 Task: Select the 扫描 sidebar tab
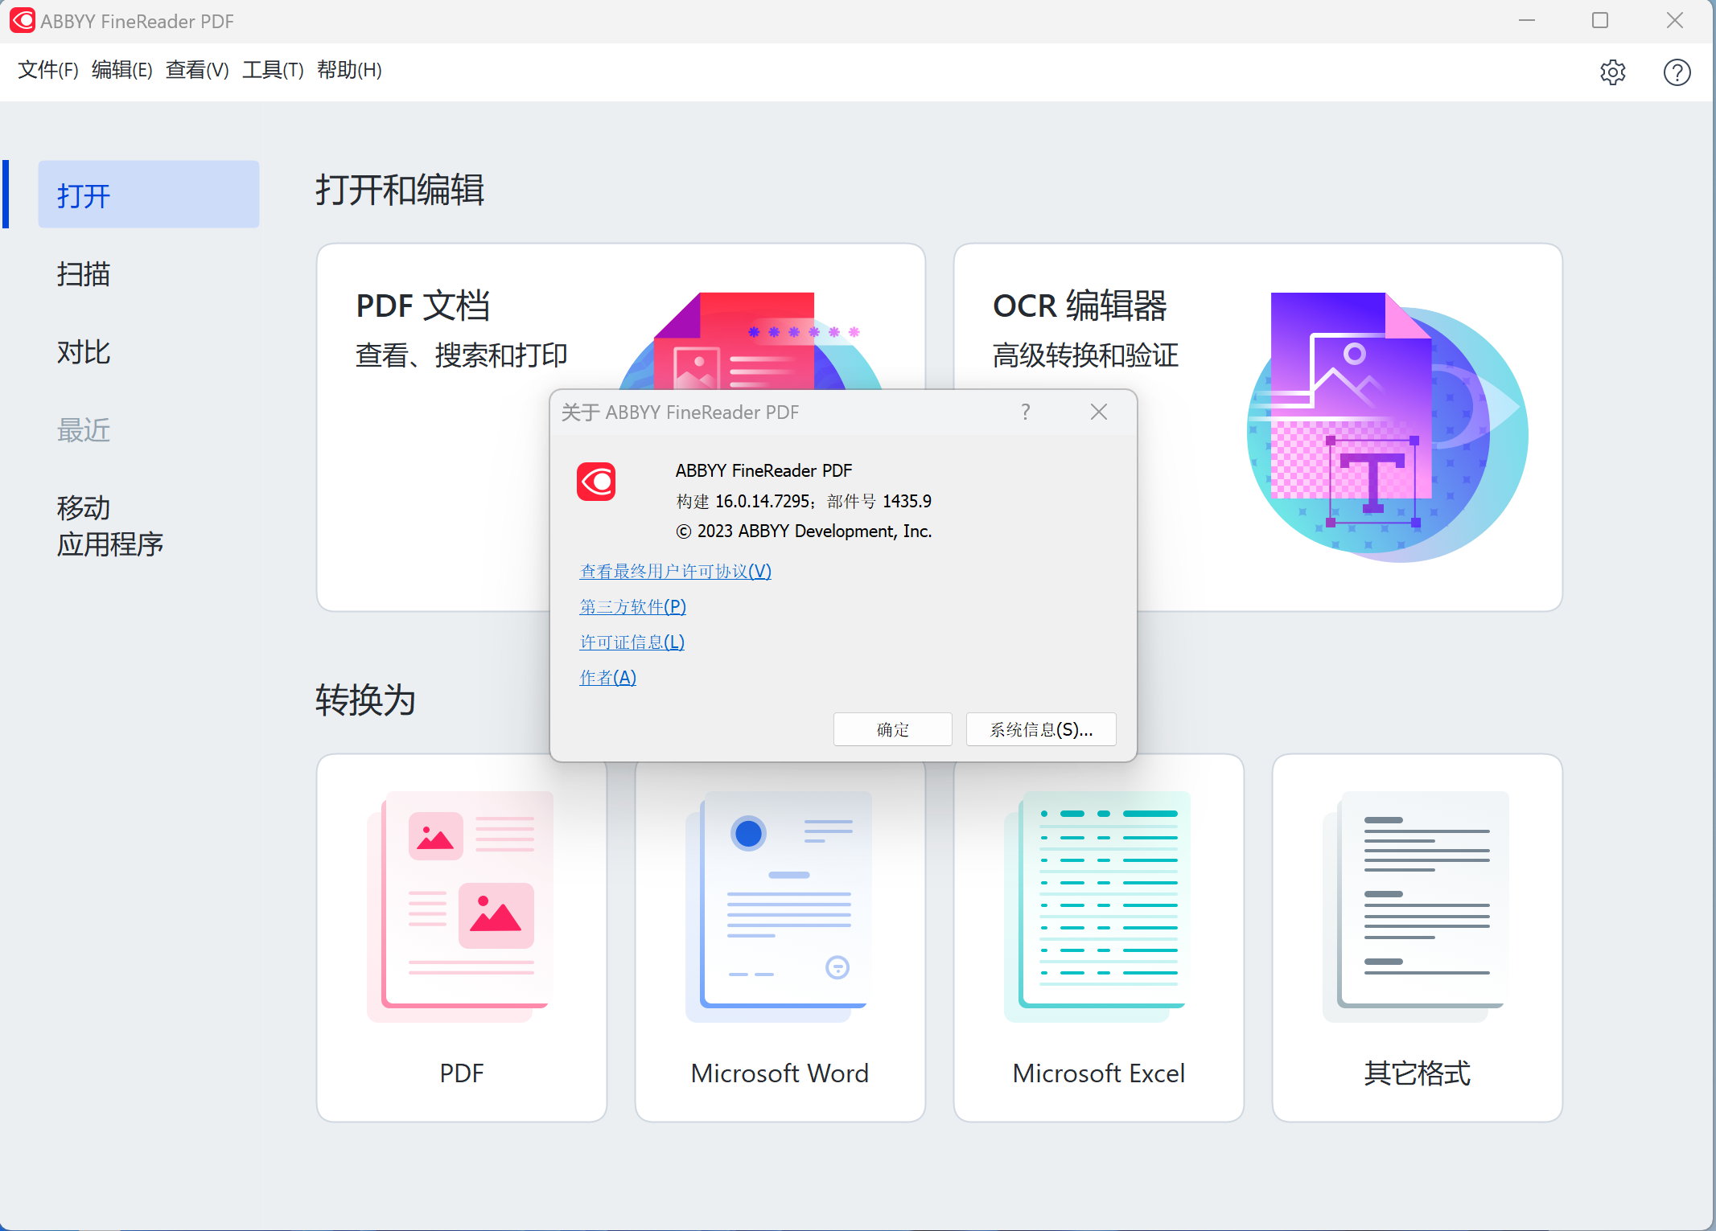pos(84,274)
